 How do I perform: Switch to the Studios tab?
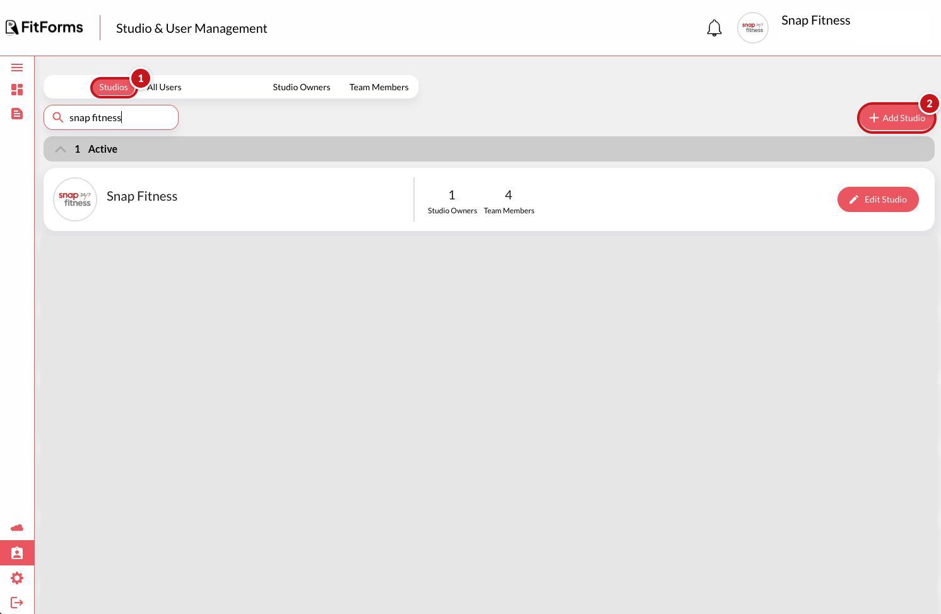point(114,87)
